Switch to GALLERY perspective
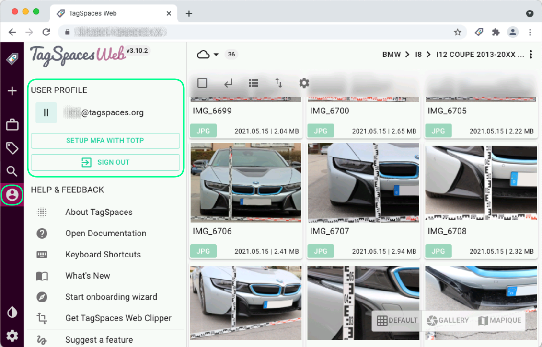Image resolution: width=542 pixels, height=347 pixels. (x=447, y=320)
